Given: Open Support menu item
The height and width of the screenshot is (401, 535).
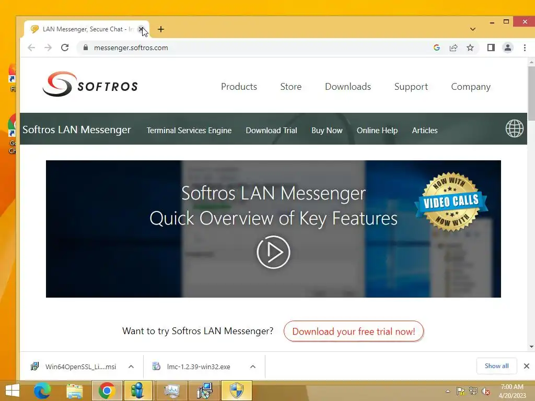Looking at the screenshot, I should pyautogui.click(x=411, y=87).
